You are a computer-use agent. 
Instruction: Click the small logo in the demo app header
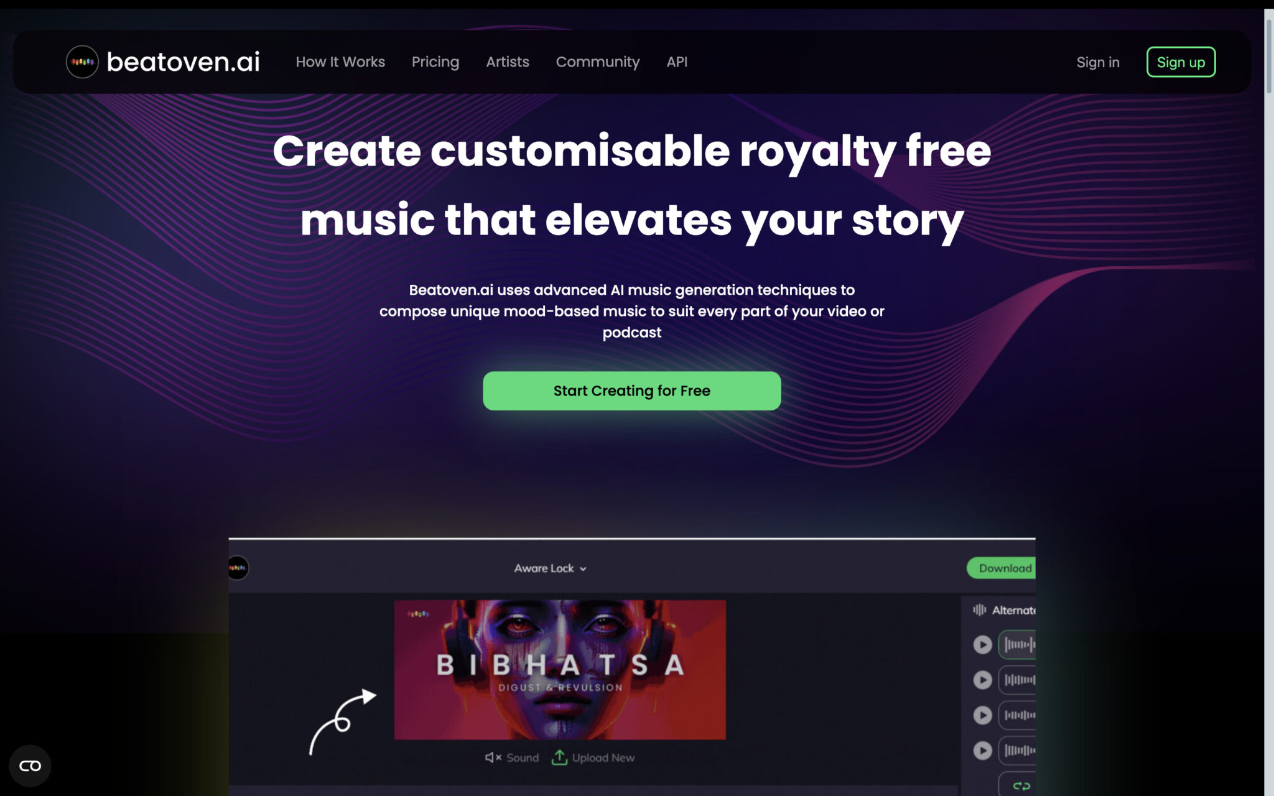[x=238, y=567]
